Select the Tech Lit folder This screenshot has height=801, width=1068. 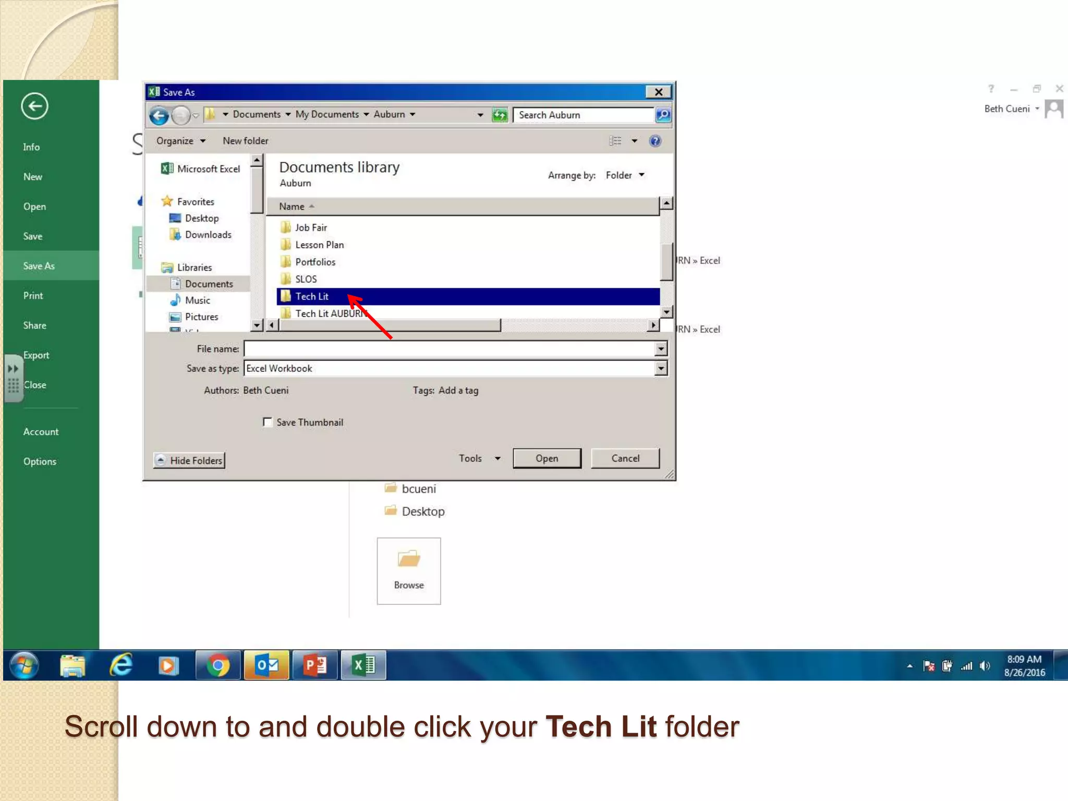coord(468,296)
